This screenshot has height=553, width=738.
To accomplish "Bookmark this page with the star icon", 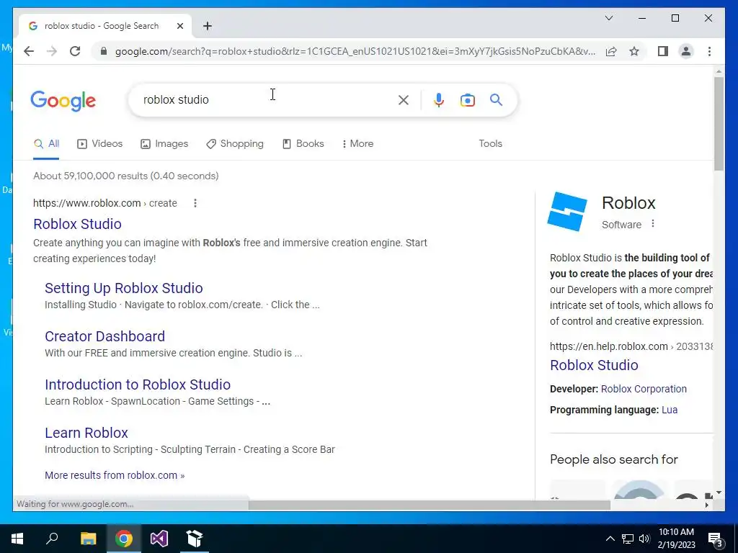I will click(x=634, y=51).
